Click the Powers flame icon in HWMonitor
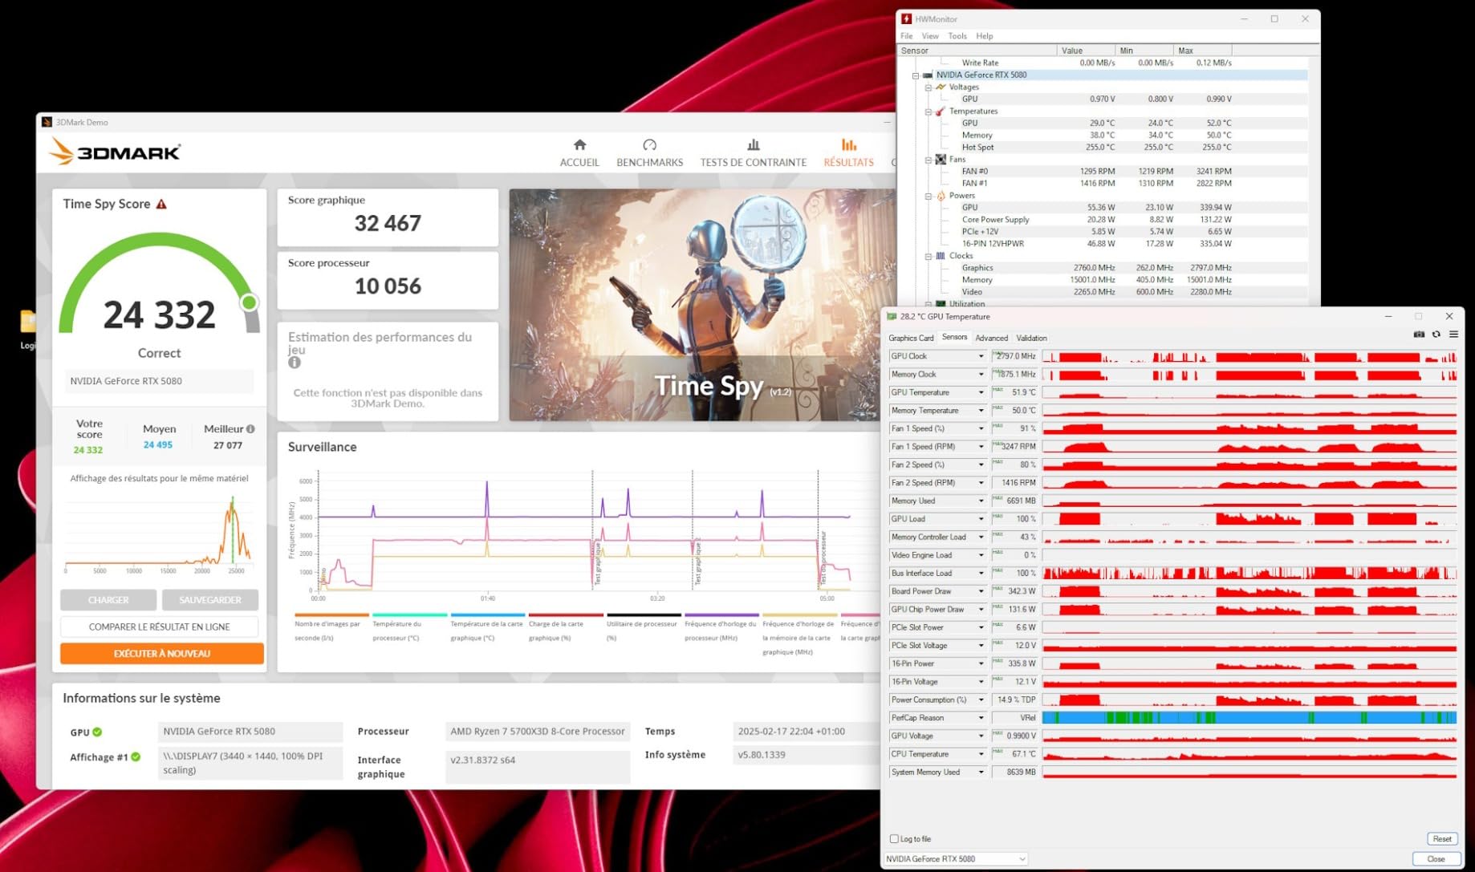 [x=941, y=196]
